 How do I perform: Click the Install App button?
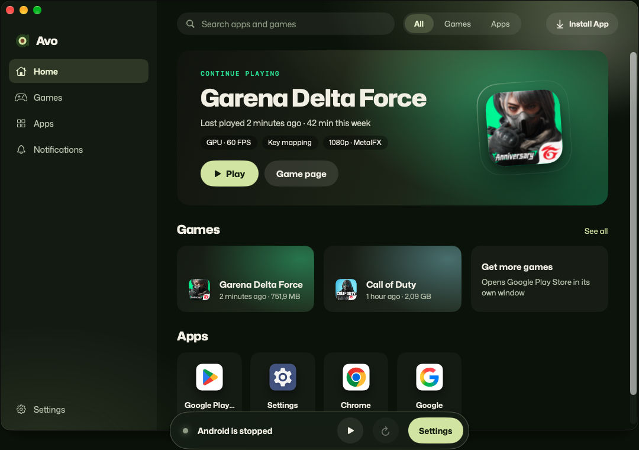(582, 24)
